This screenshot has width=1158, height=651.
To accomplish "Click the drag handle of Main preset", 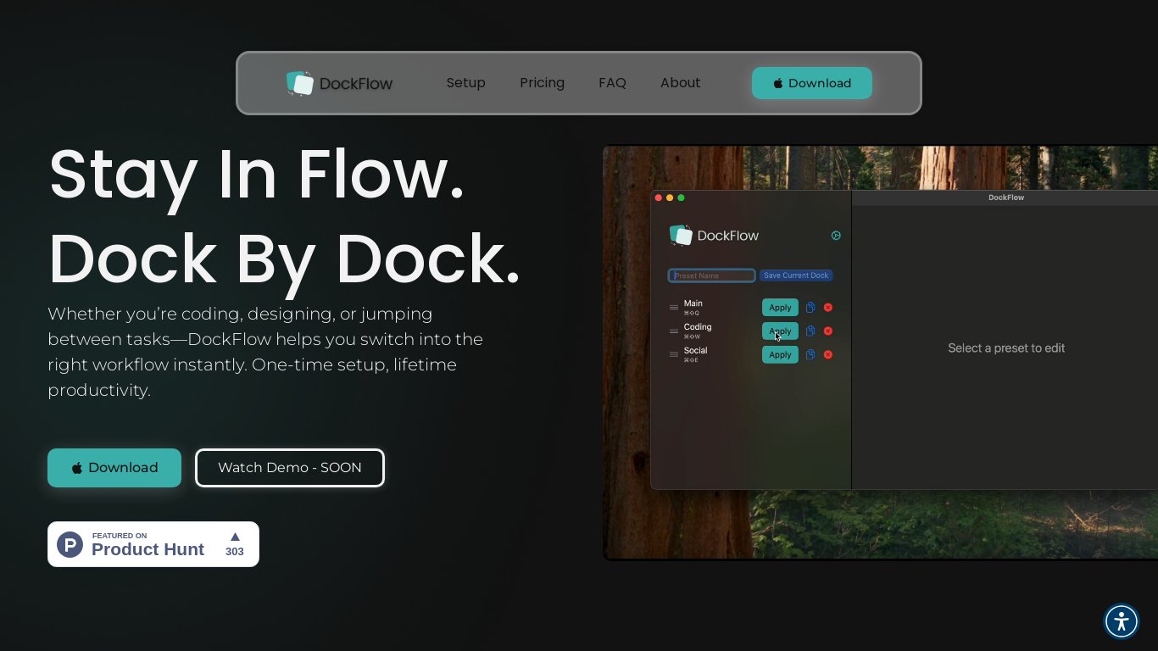I will [x=674, y=308].
